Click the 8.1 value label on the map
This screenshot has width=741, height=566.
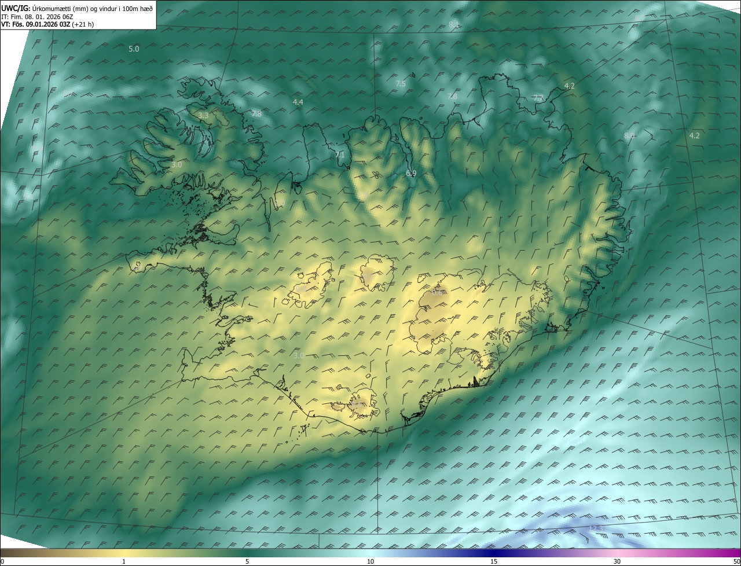coord(454,24)
